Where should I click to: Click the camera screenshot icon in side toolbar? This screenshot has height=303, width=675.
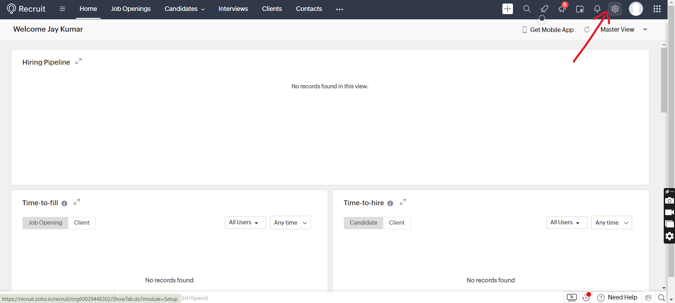click(669, 200)
